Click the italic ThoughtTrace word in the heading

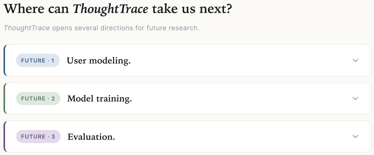(x=111, y=9)
